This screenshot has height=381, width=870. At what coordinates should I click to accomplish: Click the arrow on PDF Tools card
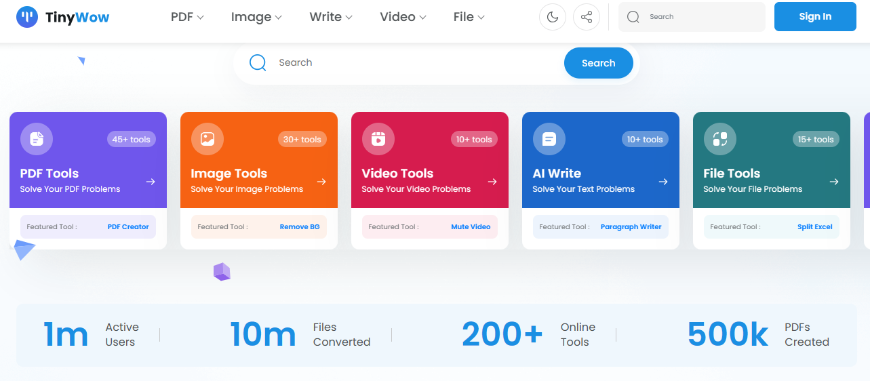(151, 182)
